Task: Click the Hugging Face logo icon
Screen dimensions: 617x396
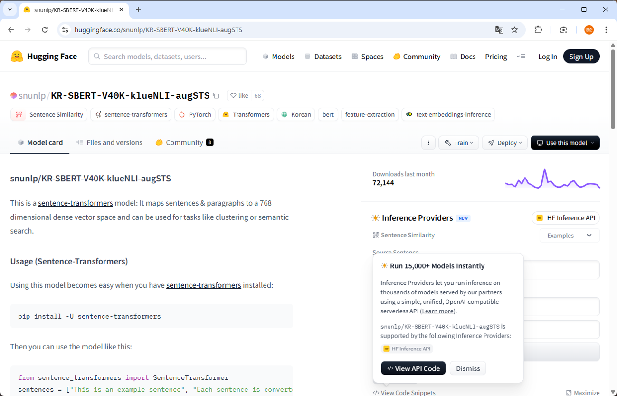Action: click(x=17, y=57)
